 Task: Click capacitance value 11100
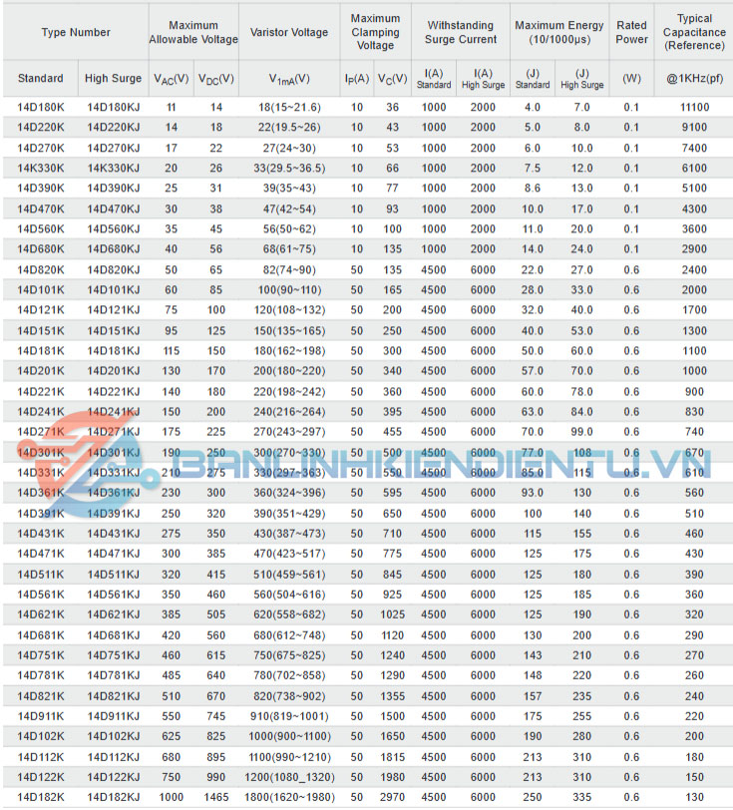(694, 108)
